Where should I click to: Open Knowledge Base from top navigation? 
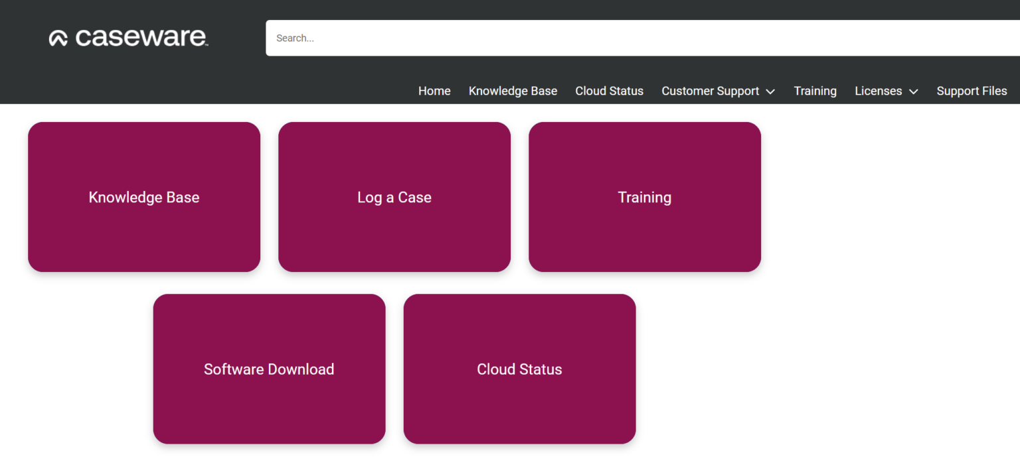coord(513,91)
